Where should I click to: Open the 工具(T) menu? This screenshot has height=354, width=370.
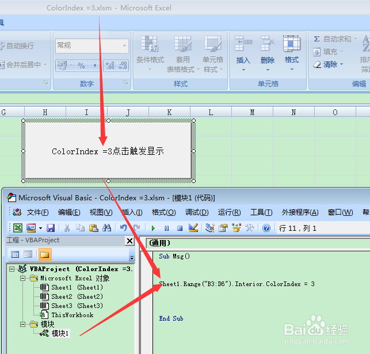click(261, 212)
